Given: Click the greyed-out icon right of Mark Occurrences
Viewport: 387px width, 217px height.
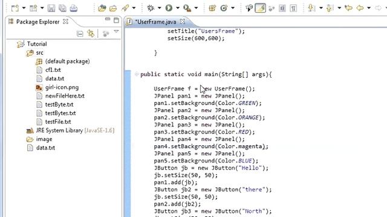Looking at the screenshot, I should click(x=272, y=8).
